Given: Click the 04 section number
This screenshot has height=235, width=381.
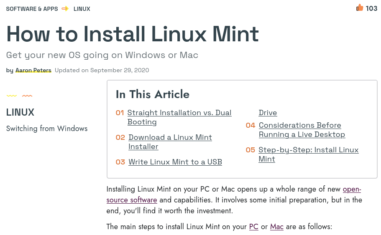Looking at the screenshot, I should click(x=251, y=125).
